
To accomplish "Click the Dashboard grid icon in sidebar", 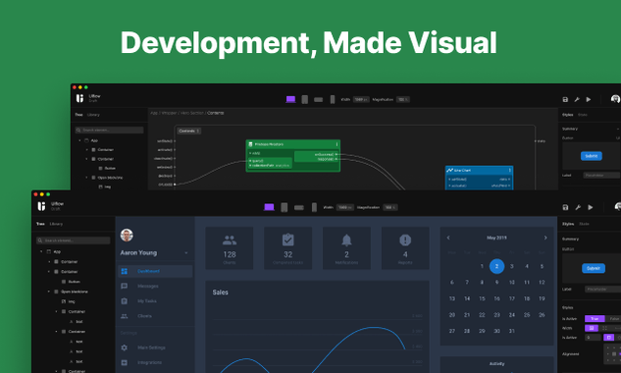I will [x=124, y=271].
